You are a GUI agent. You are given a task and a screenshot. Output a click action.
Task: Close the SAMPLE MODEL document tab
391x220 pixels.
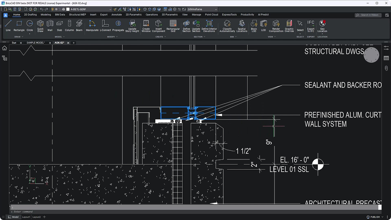point(50,43)
